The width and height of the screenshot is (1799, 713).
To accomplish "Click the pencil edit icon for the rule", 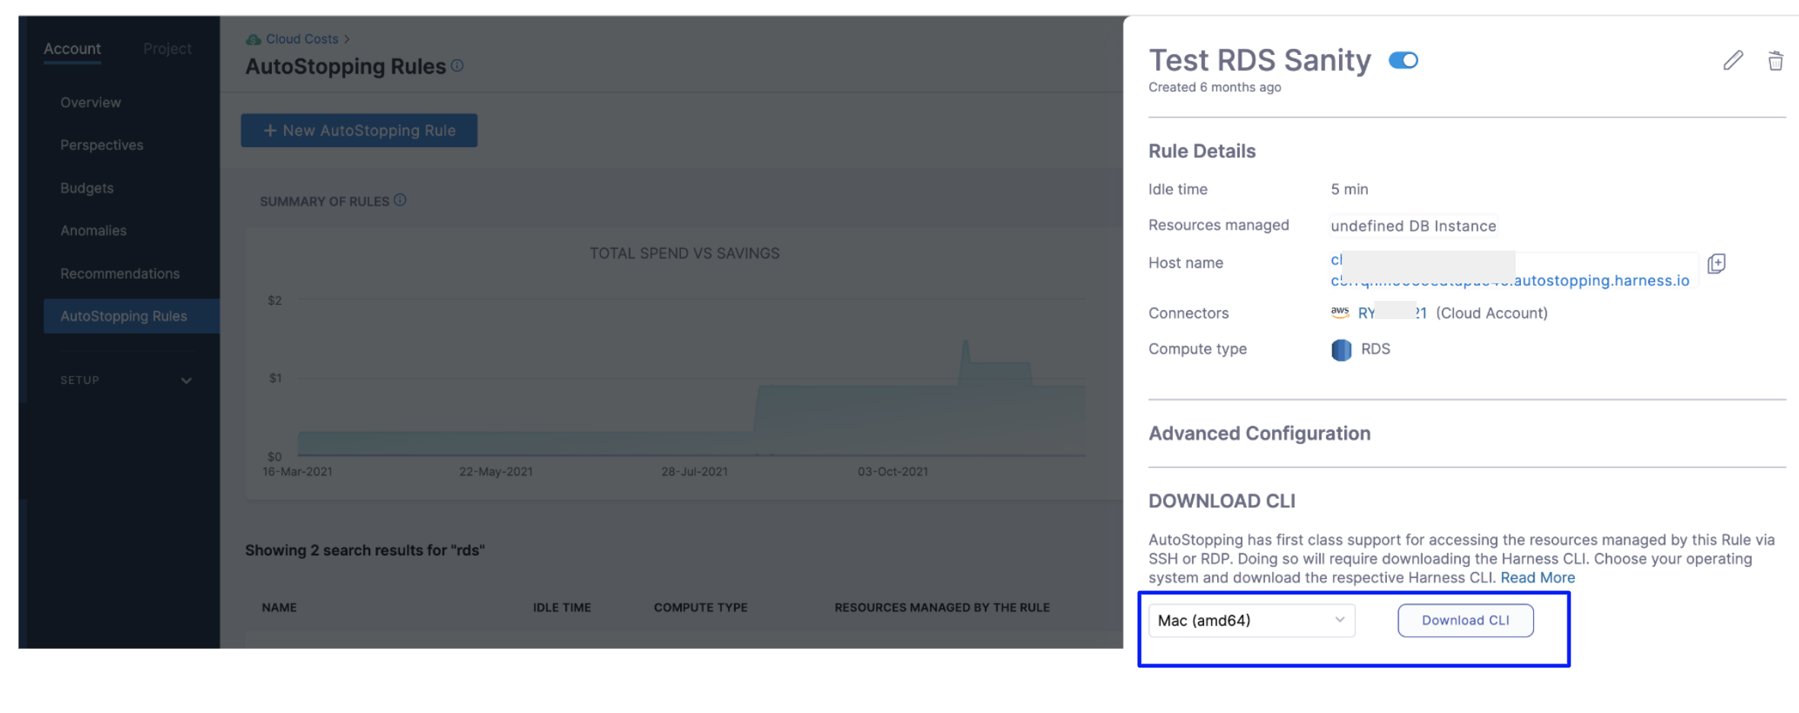I will point(1733,61).
